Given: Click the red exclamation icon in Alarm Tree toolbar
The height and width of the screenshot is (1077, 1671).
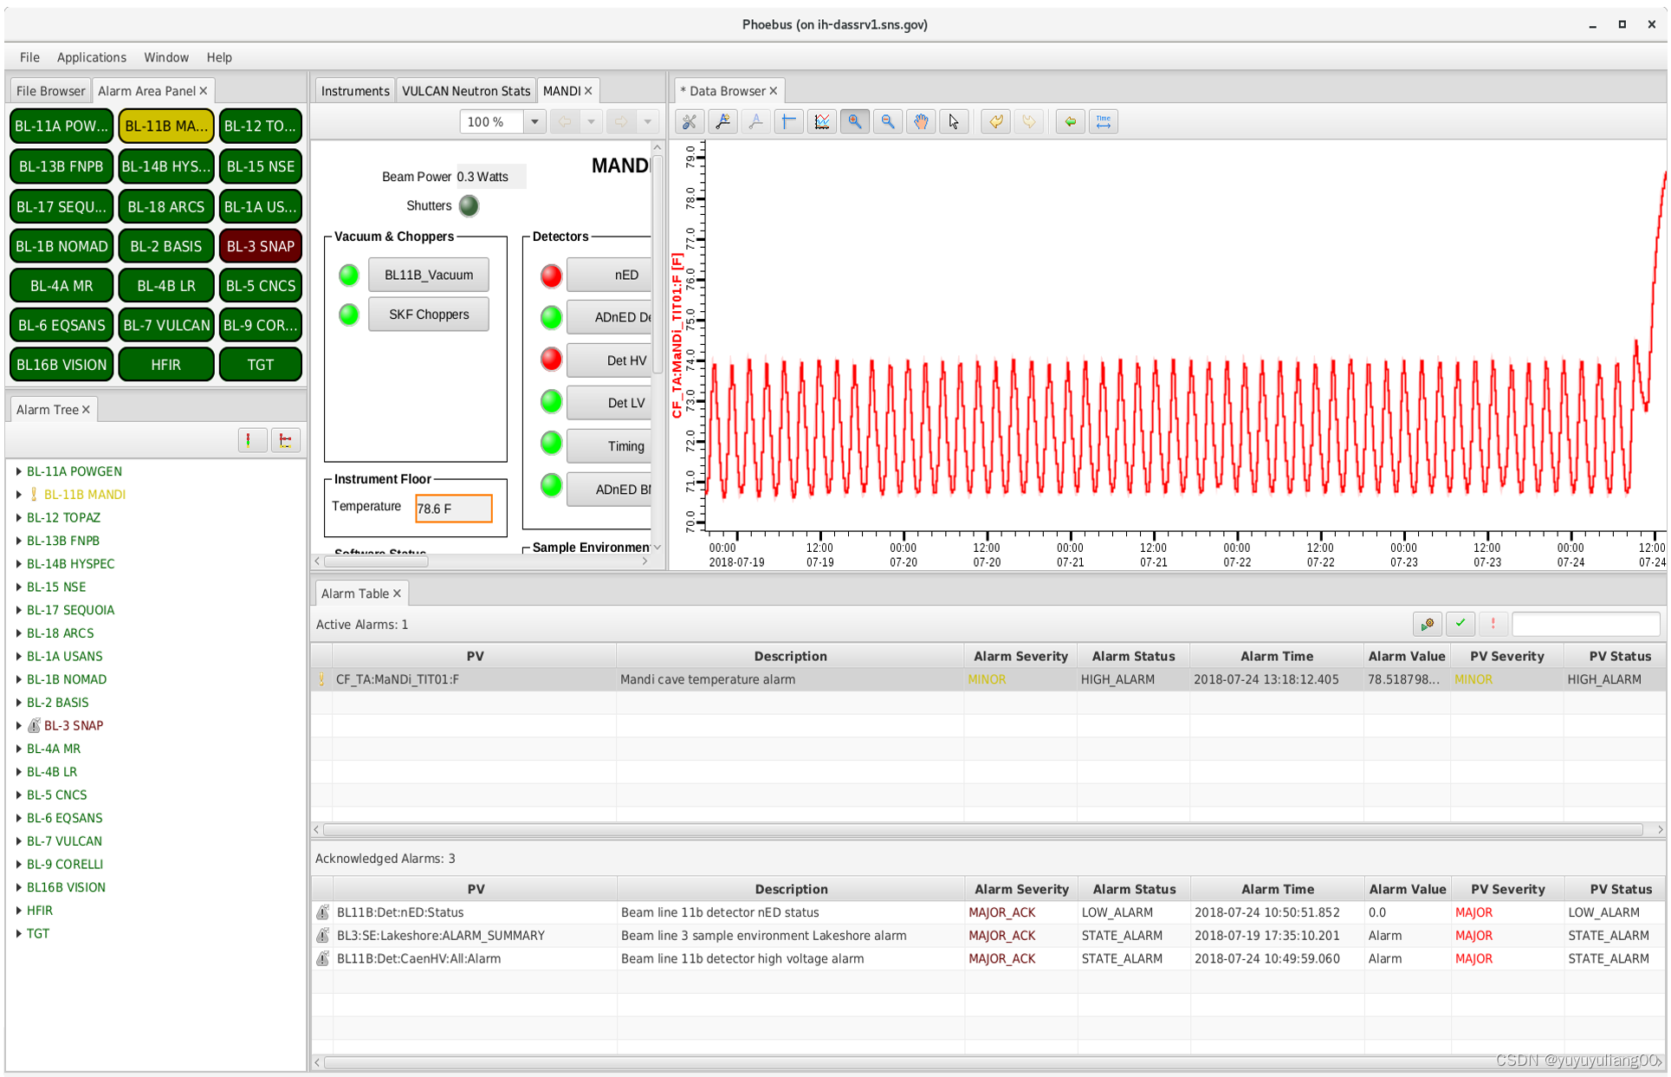Looking at the screenshot, I should (251, 440).
